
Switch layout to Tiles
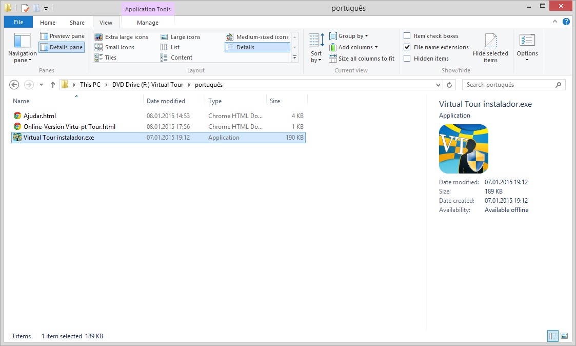(x=106, y=57)
